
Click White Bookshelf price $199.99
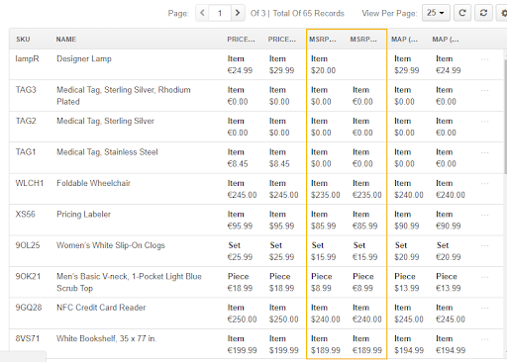pos(283,350)
